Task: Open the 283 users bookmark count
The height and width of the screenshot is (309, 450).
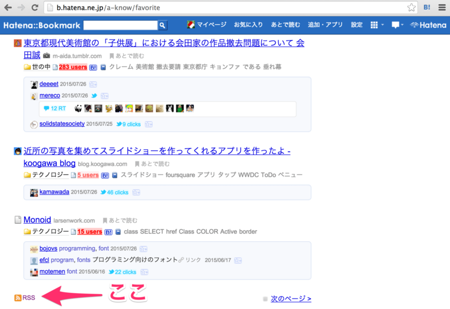Action: pyautogui.click(x=73, y=67)
